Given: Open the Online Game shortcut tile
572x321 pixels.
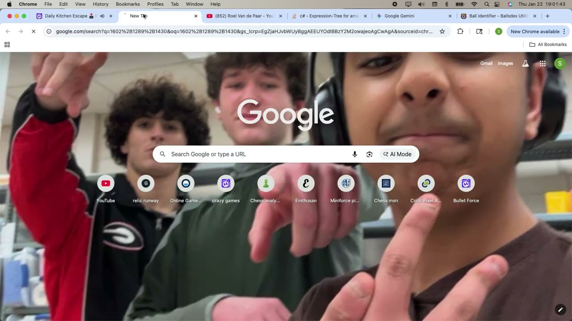Looking at the screenshot, I should [186, 184].
